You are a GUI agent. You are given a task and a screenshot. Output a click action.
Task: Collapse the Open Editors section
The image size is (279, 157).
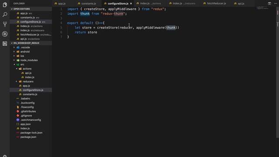31,9
